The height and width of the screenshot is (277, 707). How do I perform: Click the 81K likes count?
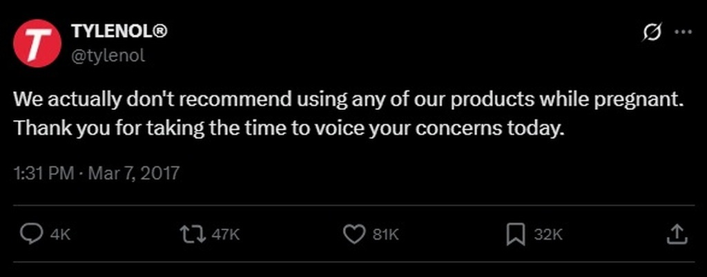(x=387, y=235)
